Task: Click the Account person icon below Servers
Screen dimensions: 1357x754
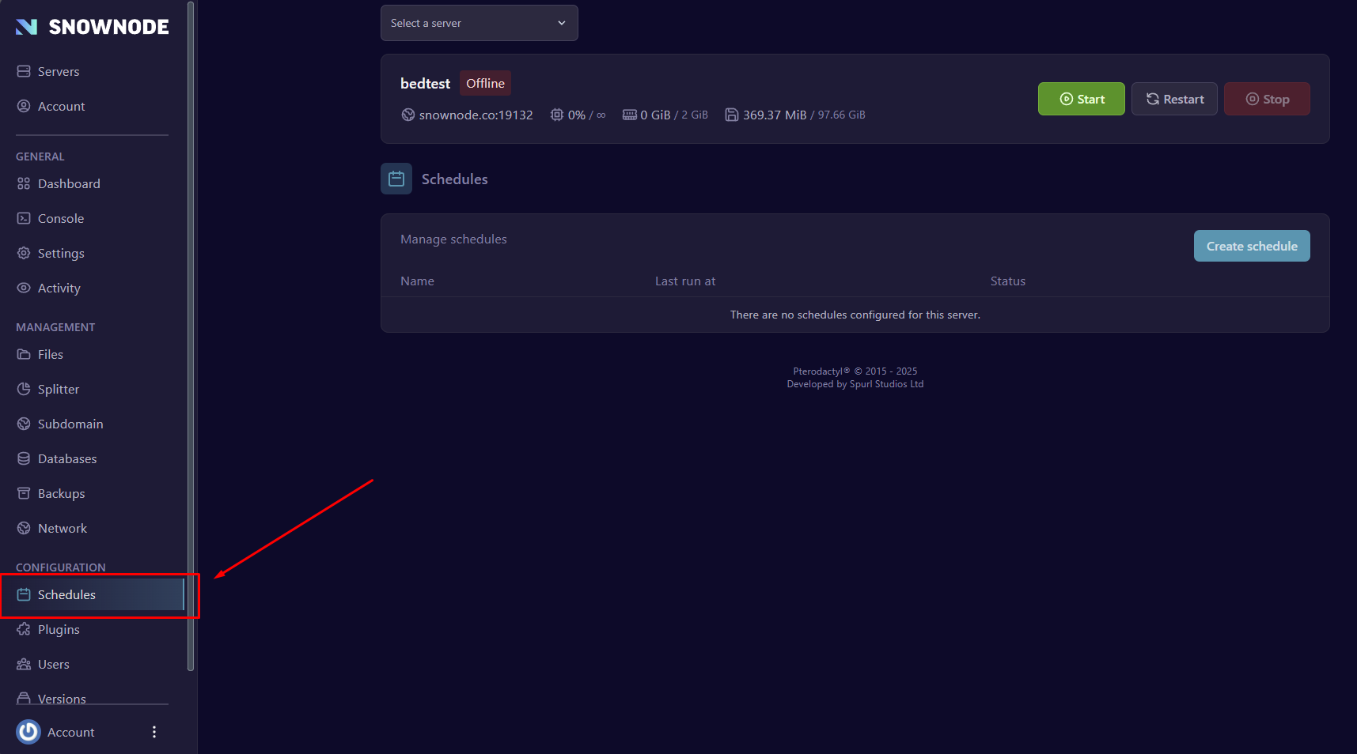Action: (24, 106)
